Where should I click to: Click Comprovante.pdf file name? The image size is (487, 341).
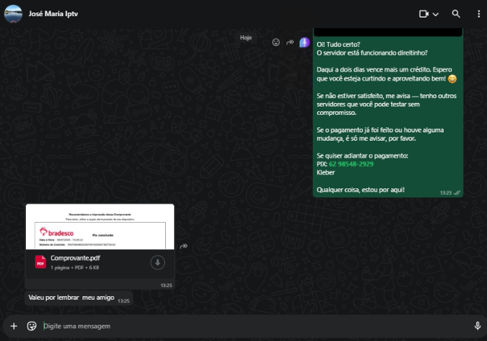click(x=75, y=258)
